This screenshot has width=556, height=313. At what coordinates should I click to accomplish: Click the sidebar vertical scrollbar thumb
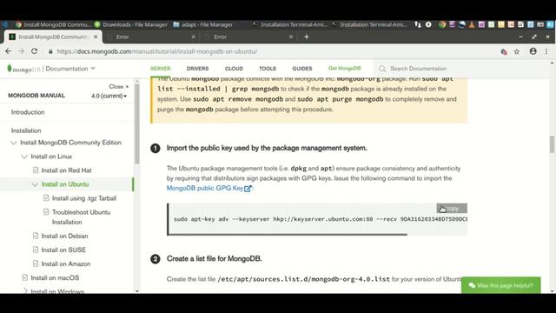[137, 123]
